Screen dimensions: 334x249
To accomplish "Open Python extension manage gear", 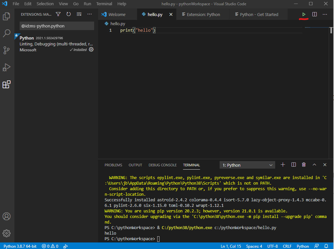I will pos(91,49).
